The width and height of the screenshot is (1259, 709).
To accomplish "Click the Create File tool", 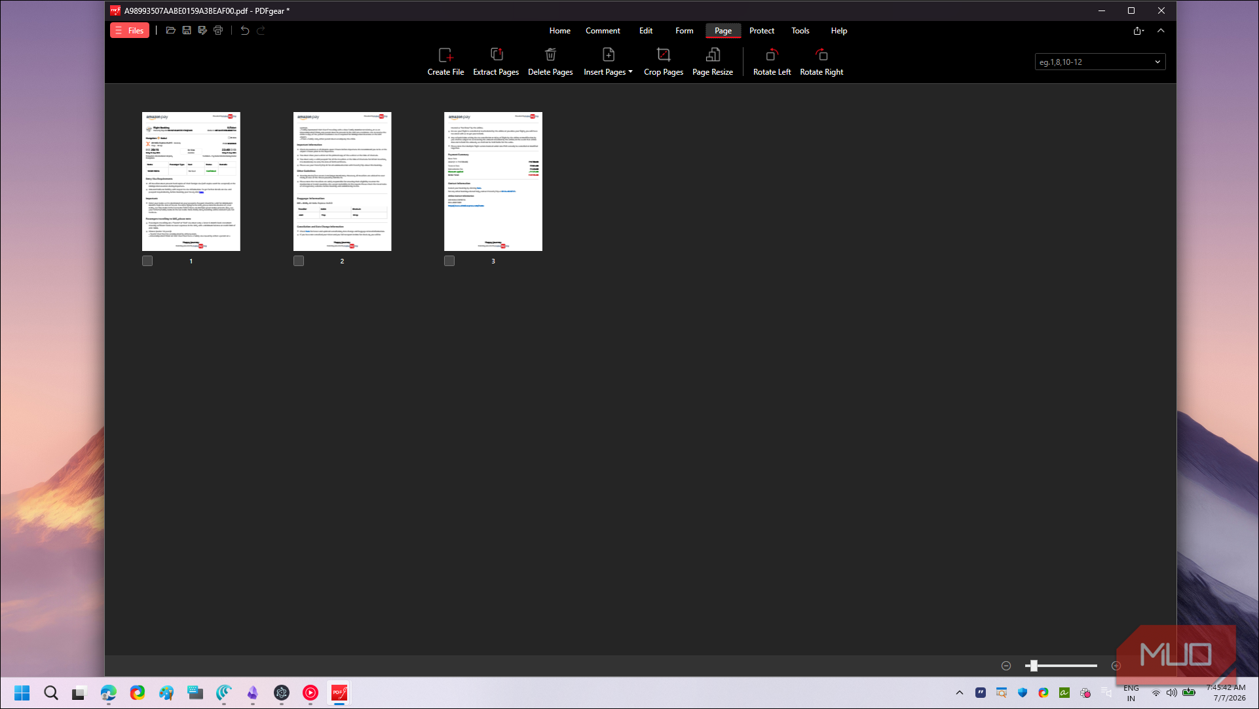I will [x=445, y=62].
